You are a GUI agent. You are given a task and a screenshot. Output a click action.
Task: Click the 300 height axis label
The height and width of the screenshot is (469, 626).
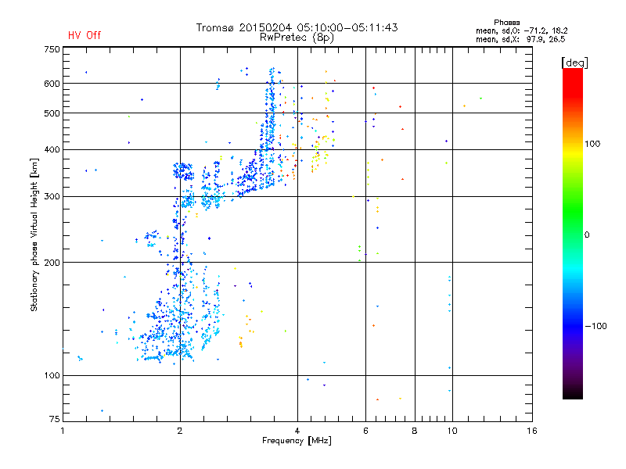click(52, 197)
